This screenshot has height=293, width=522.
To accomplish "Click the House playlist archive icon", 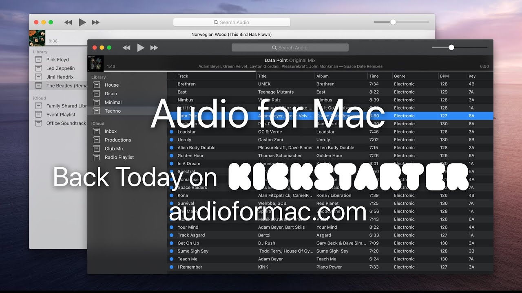I will pos(97,85).
